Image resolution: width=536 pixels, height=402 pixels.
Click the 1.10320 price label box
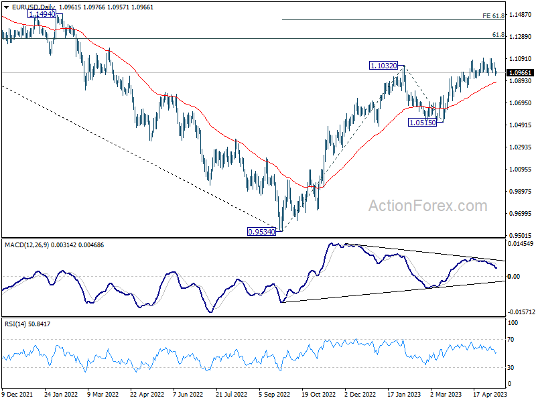(384, 66)
